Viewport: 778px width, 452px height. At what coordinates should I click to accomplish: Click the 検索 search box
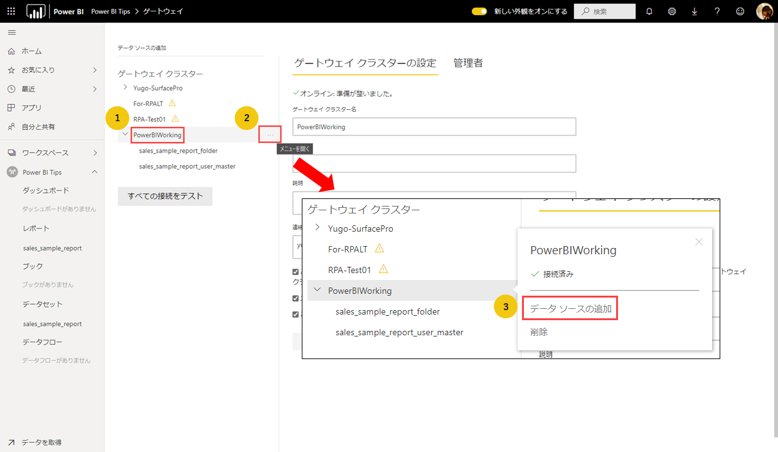(605, 11)
